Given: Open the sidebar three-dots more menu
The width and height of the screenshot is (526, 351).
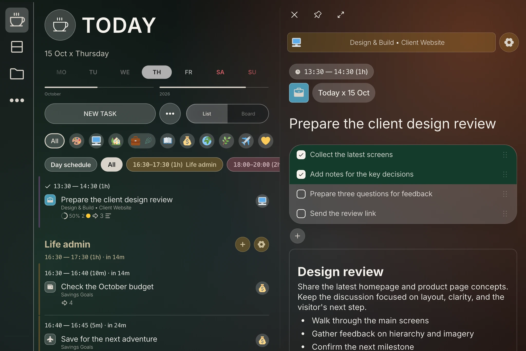Looking at the screenshot, I should pos(17,100).
